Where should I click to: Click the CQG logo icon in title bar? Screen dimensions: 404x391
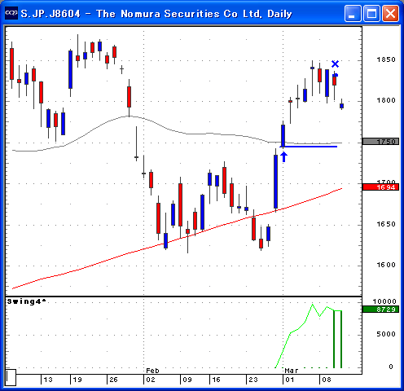tap(11, 13)
